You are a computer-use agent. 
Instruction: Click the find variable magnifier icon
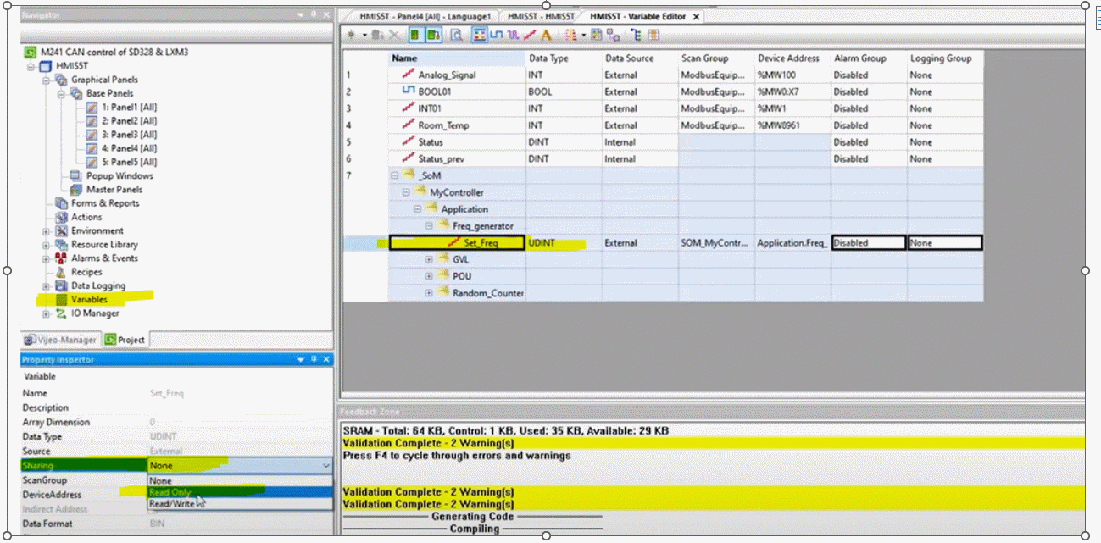click(456, 36)
